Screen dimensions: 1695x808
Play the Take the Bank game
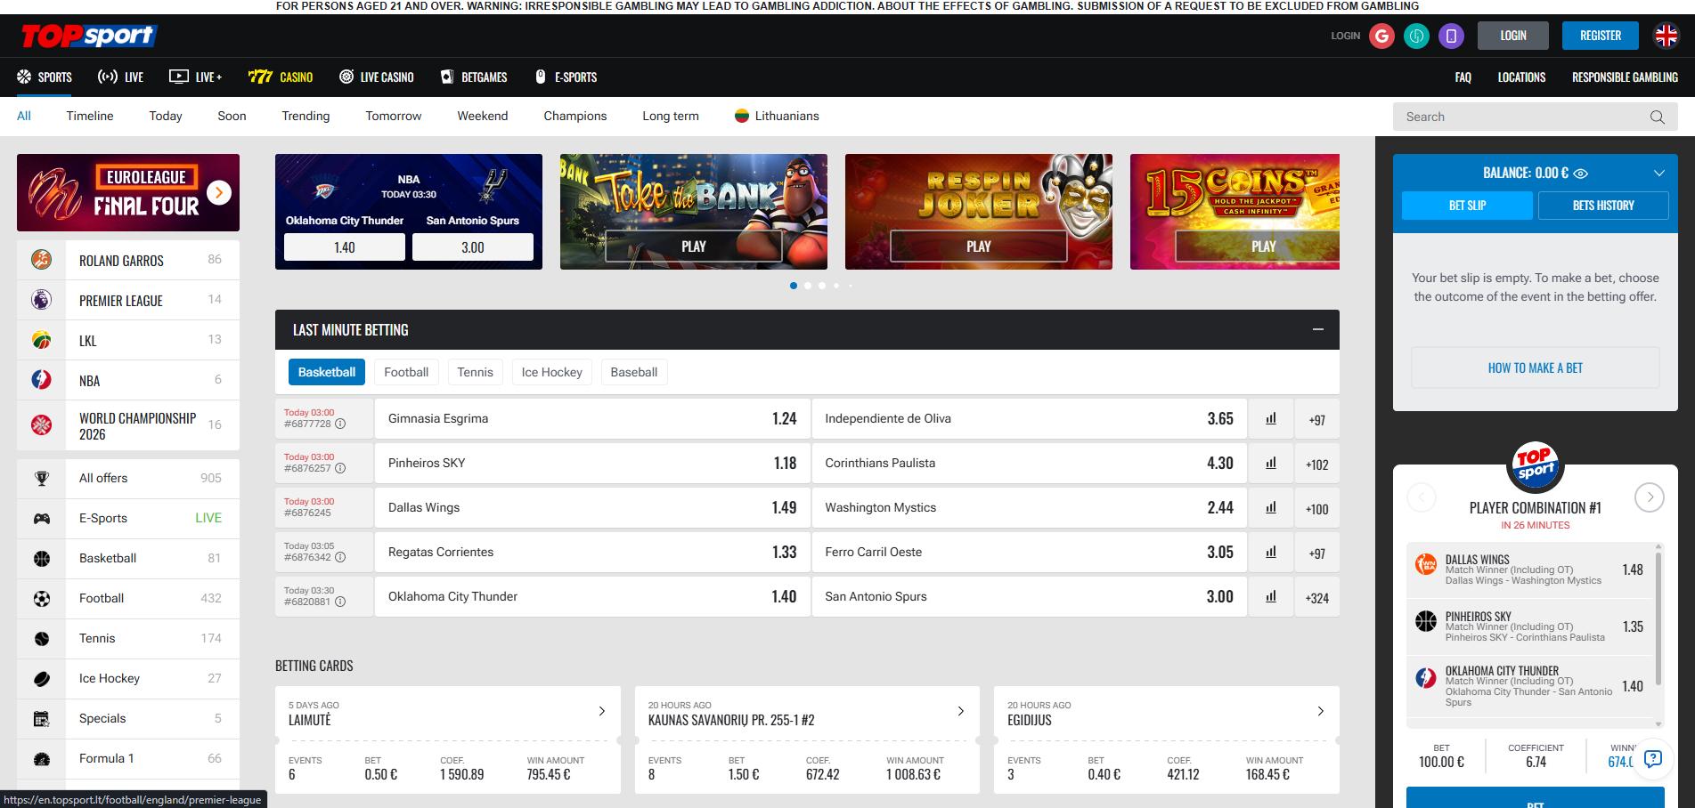694,246
